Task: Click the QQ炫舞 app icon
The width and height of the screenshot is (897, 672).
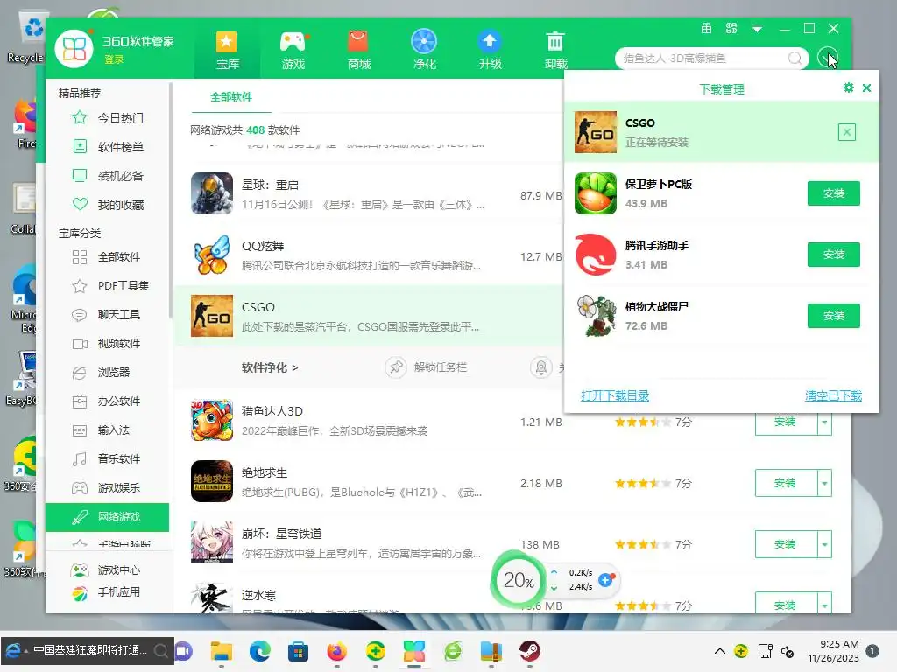Action: pyautogui.click(x=212, y=255)
